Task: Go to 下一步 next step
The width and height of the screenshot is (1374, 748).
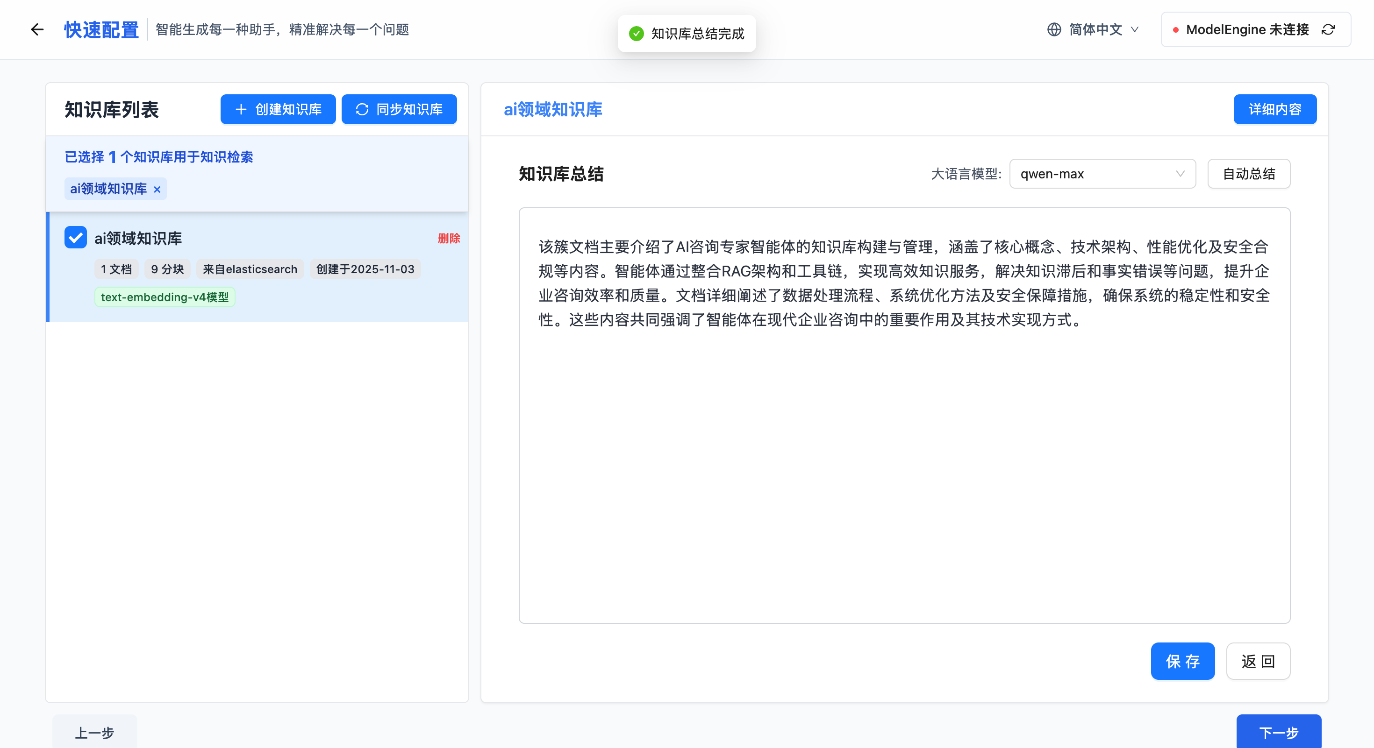Action: 1278,733
